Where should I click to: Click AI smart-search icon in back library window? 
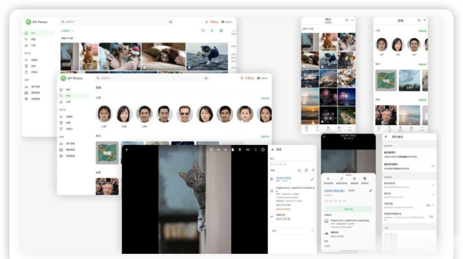171,22
